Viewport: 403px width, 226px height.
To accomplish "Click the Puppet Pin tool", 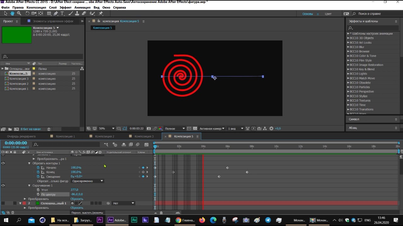I will tap(101, 13).
